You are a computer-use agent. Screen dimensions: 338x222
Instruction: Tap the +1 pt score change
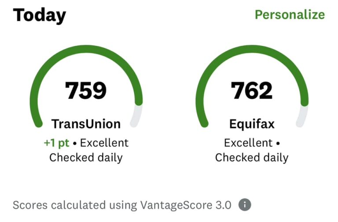coord(56,143)
